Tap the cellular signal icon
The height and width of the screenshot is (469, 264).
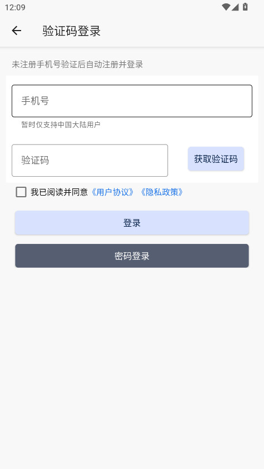235,7
